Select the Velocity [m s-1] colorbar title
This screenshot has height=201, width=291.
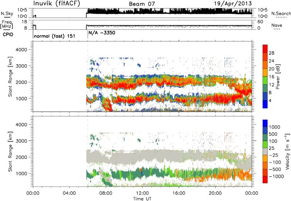point(287,151)
